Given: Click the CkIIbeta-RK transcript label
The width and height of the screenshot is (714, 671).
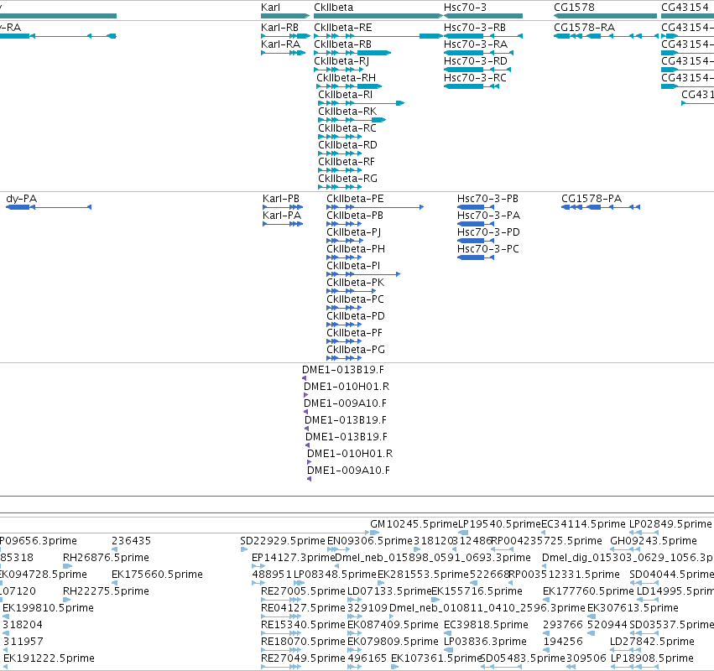Looking at the screenshot, I should 347,112.
